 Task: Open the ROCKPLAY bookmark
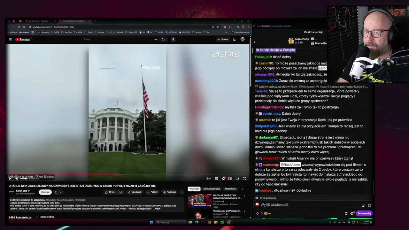pyautogui.click(x=171, y=32)
